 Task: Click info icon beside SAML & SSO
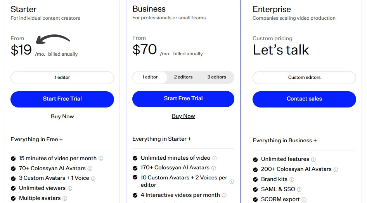pos(299,189)
